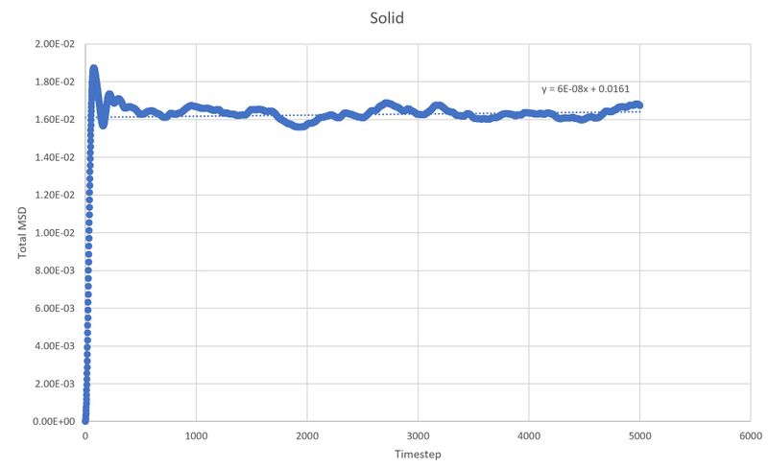The height and width of the screenshot is (468, 768).
Task: Click the dotted trendline near timestep 2000
Action: click(307, 115)
